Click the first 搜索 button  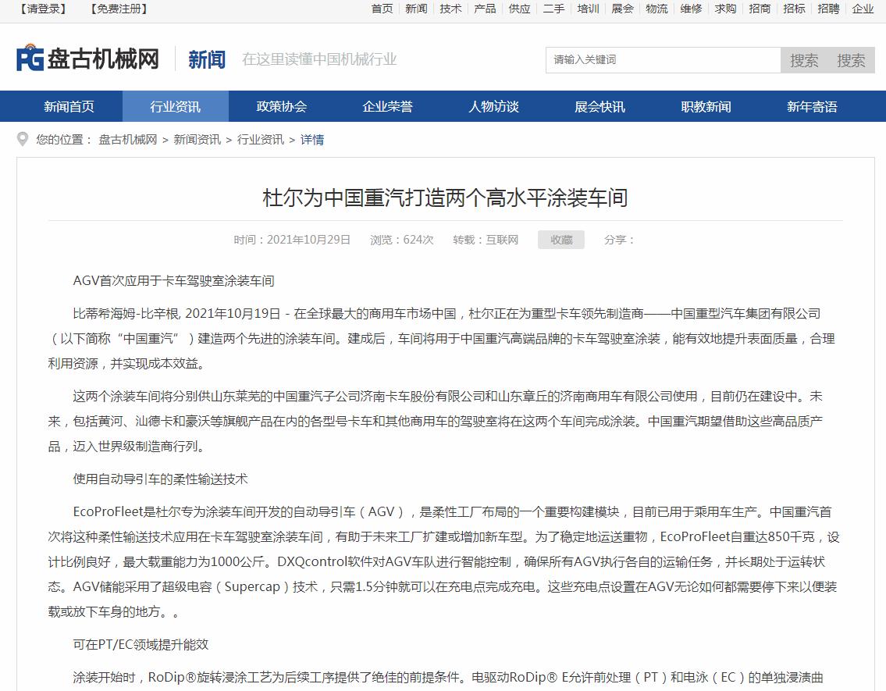pos(804,60)
